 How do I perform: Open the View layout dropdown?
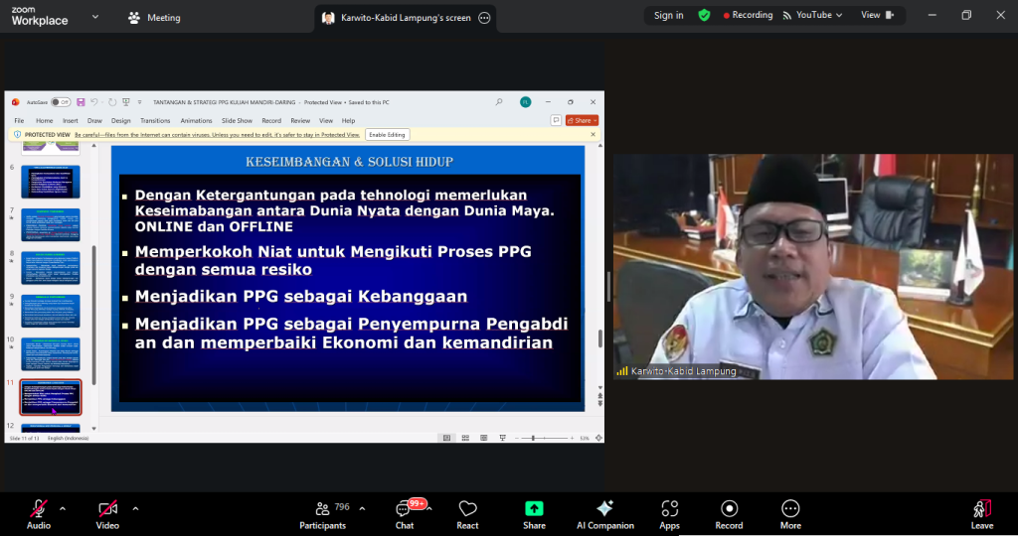(x=876, y=15)
